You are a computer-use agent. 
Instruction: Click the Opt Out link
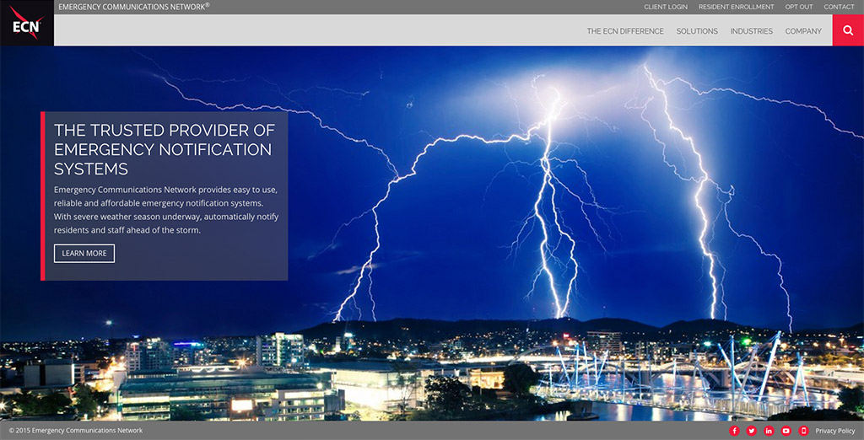coord(799,7)
